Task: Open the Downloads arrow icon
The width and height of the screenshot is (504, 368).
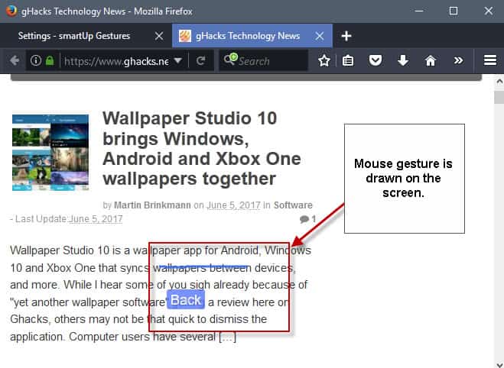Action: click(403, 60)
